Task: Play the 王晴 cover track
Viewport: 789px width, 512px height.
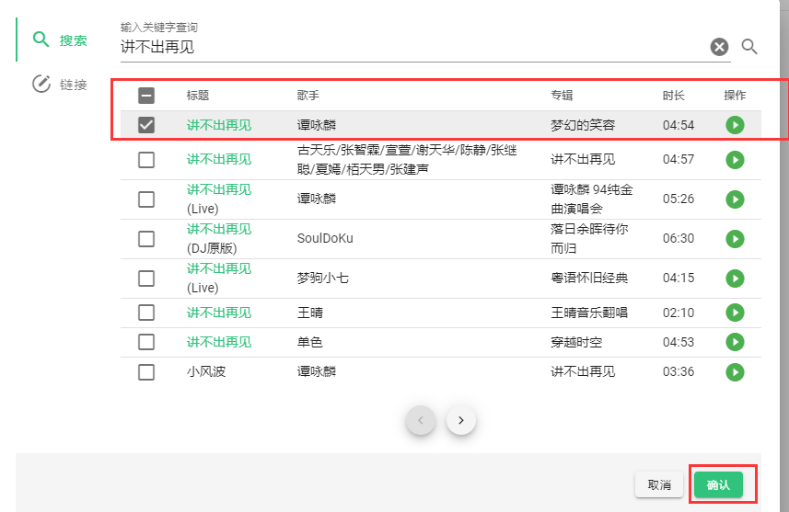Action: [735, 313]
